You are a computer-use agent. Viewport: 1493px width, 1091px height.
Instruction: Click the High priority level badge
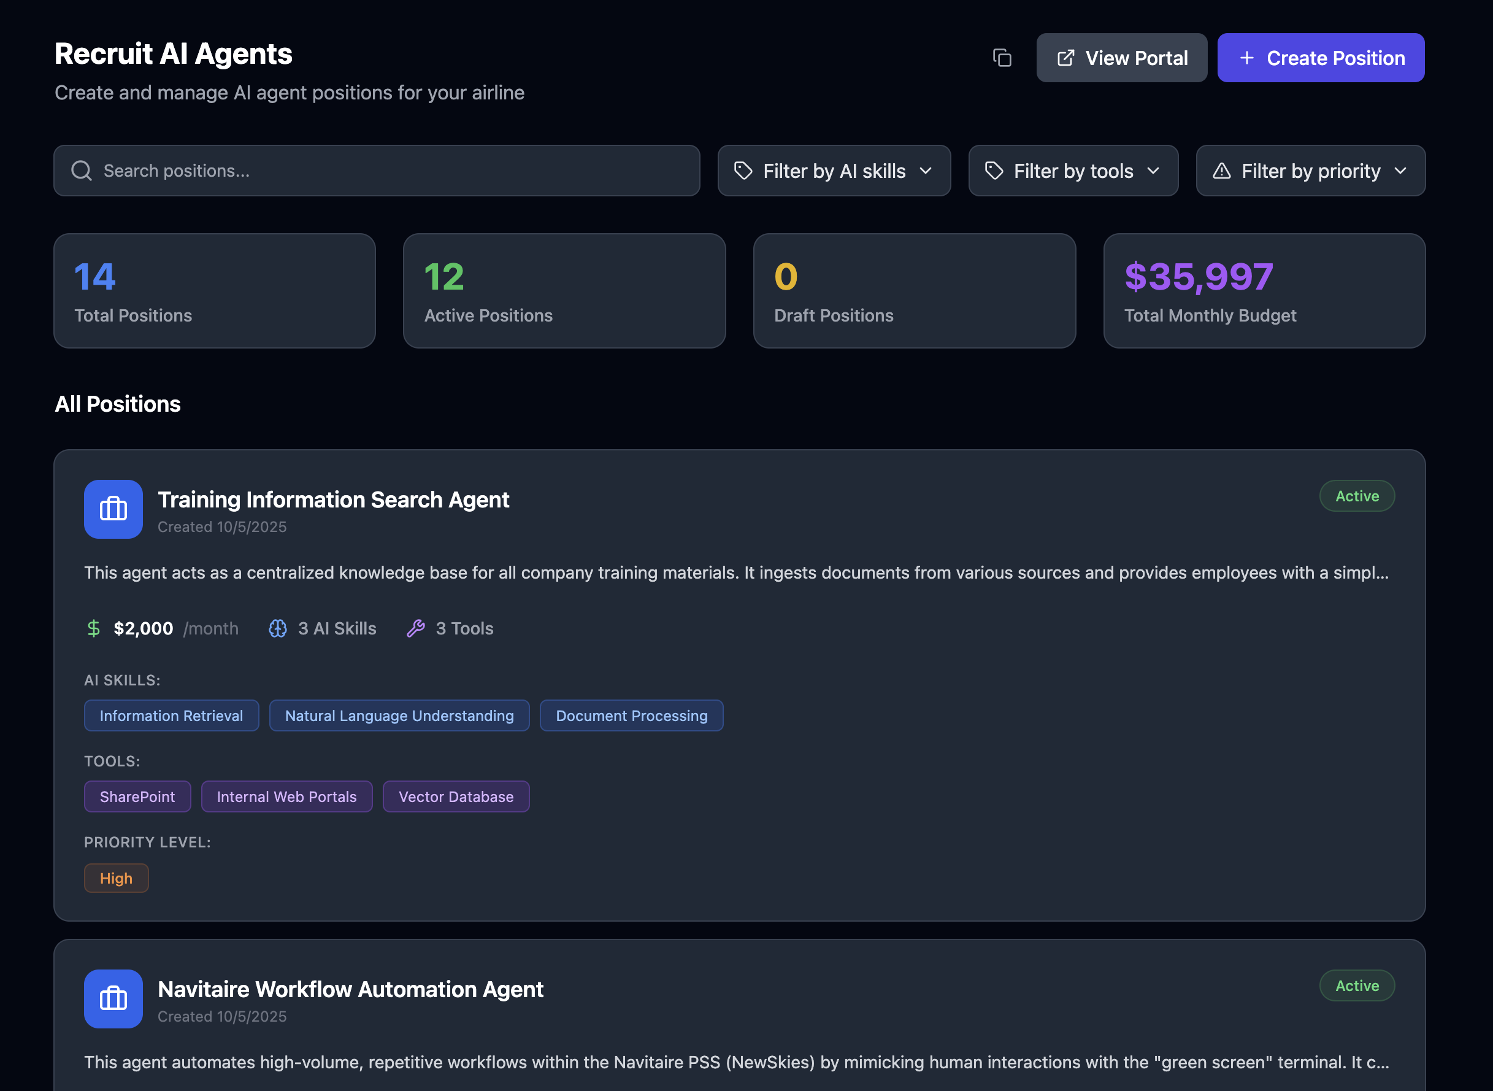point(116,877)
